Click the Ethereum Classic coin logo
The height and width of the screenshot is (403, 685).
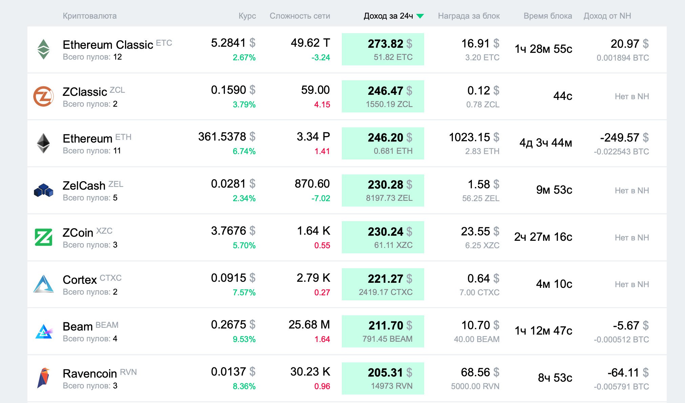point(43,49)
